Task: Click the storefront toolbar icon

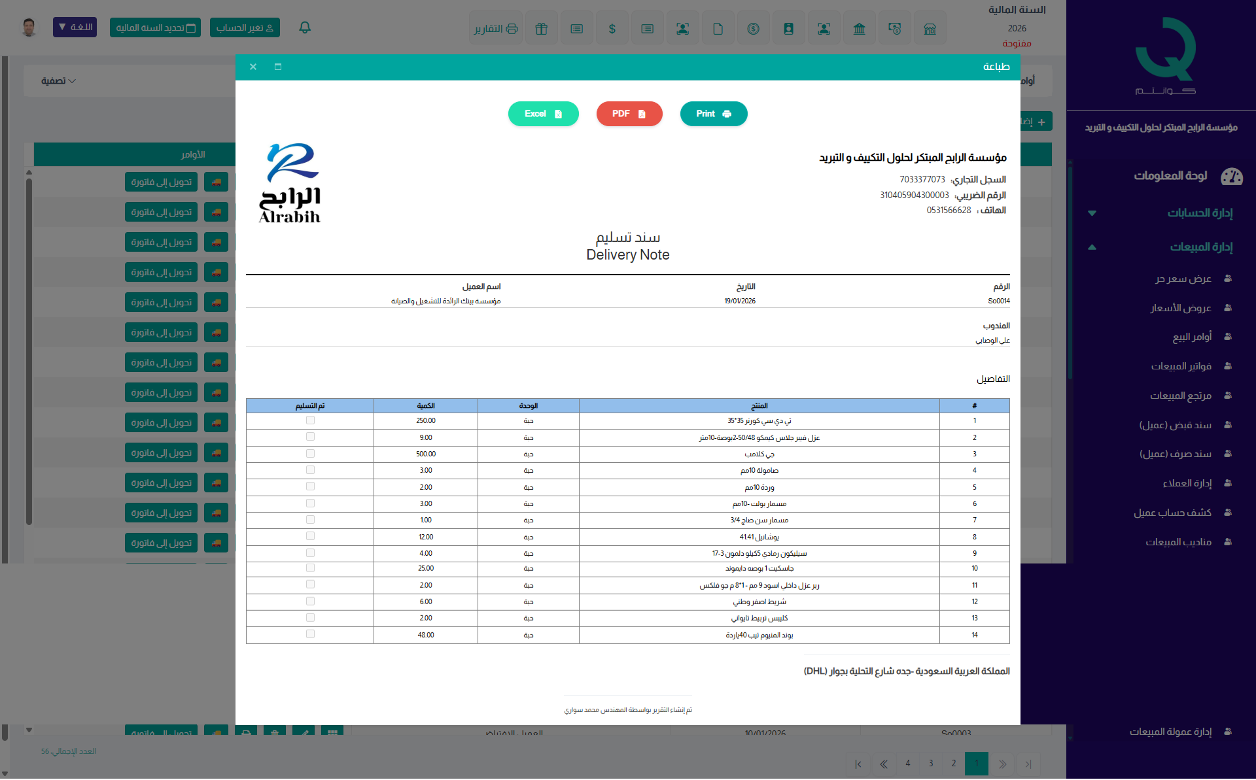Action: coord(930,29)
